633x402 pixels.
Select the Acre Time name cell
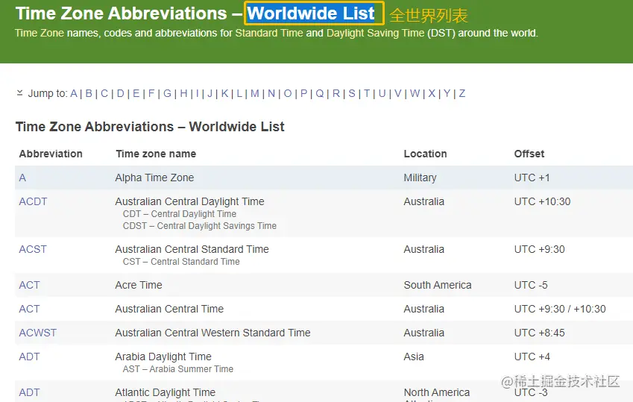click(139, 285)
